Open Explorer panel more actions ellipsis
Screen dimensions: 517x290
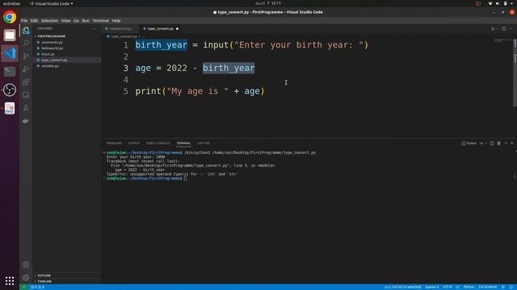coord(95,29)
